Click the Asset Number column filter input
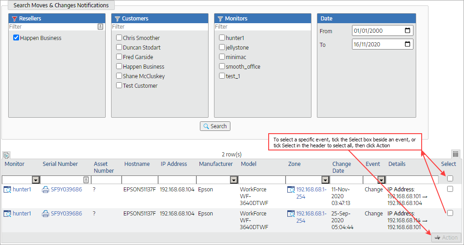The height and width of the screenshot is (245, 464). click(x=106, y=180)
